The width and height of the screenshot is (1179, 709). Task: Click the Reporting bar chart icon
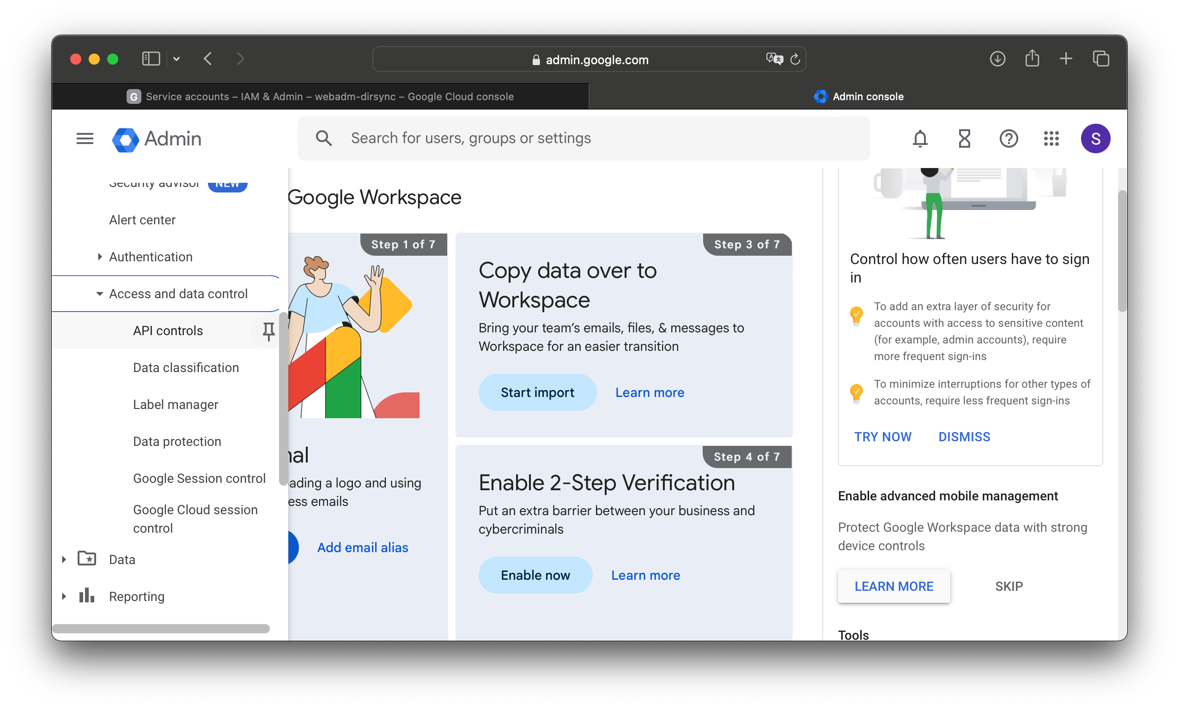click(x=86, y=595)
